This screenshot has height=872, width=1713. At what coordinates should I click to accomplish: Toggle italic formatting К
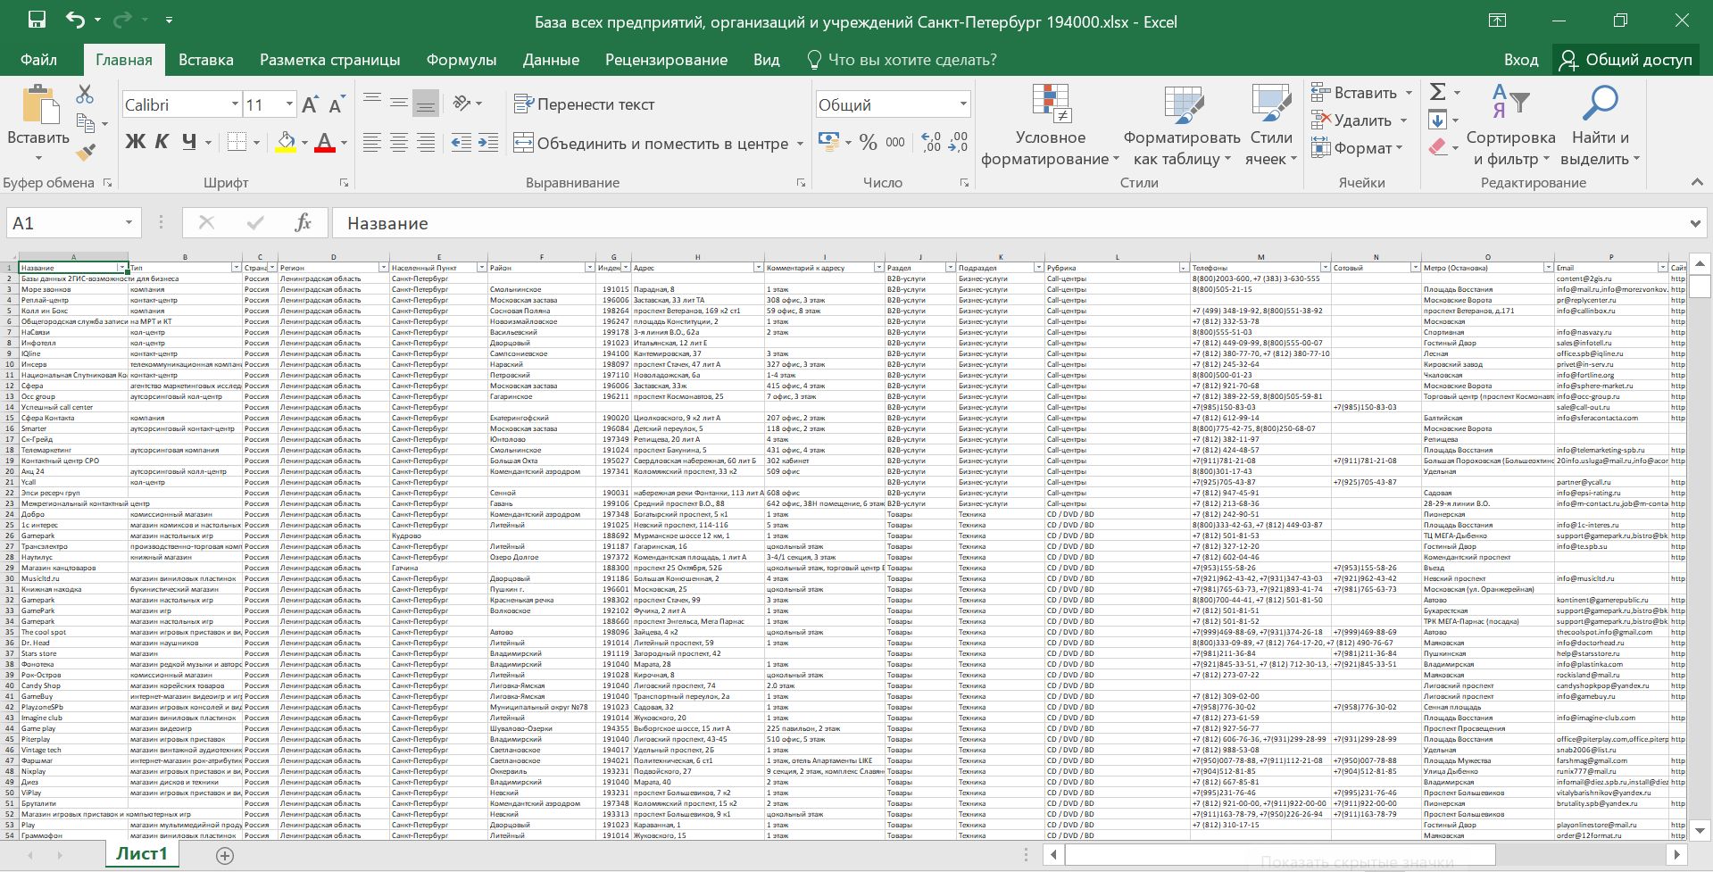click(x=162, y=142)
